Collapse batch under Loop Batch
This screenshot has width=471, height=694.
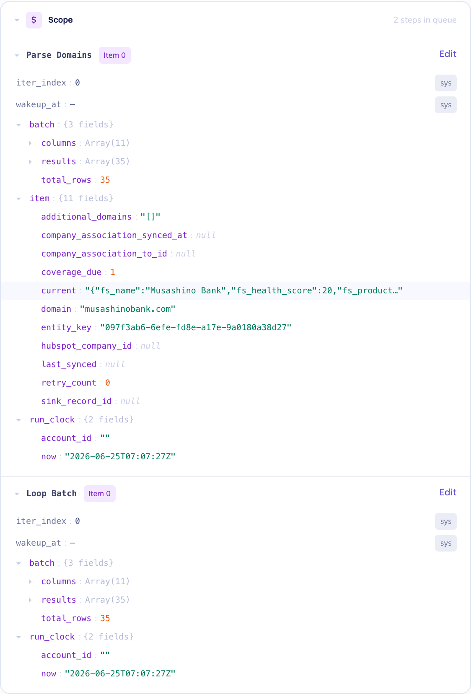pos(18,563)
